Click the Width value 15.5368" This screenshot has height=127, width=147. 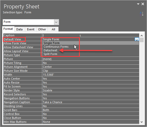click(x=91, y=75)
